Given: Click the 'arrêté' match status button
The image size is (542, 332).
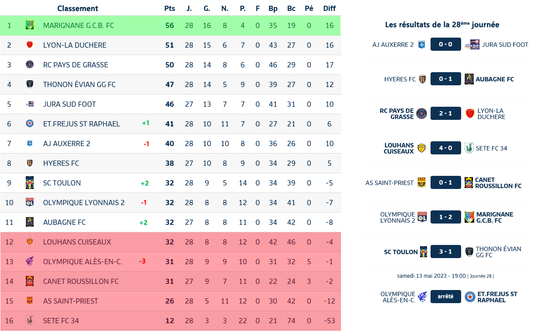Looking at the screenshot, I should tap(445, 297).
